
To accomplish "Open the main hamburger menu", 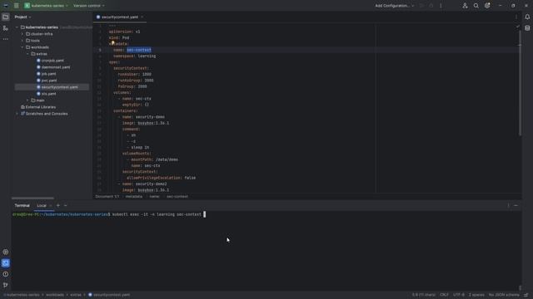I will click(16, 6).
